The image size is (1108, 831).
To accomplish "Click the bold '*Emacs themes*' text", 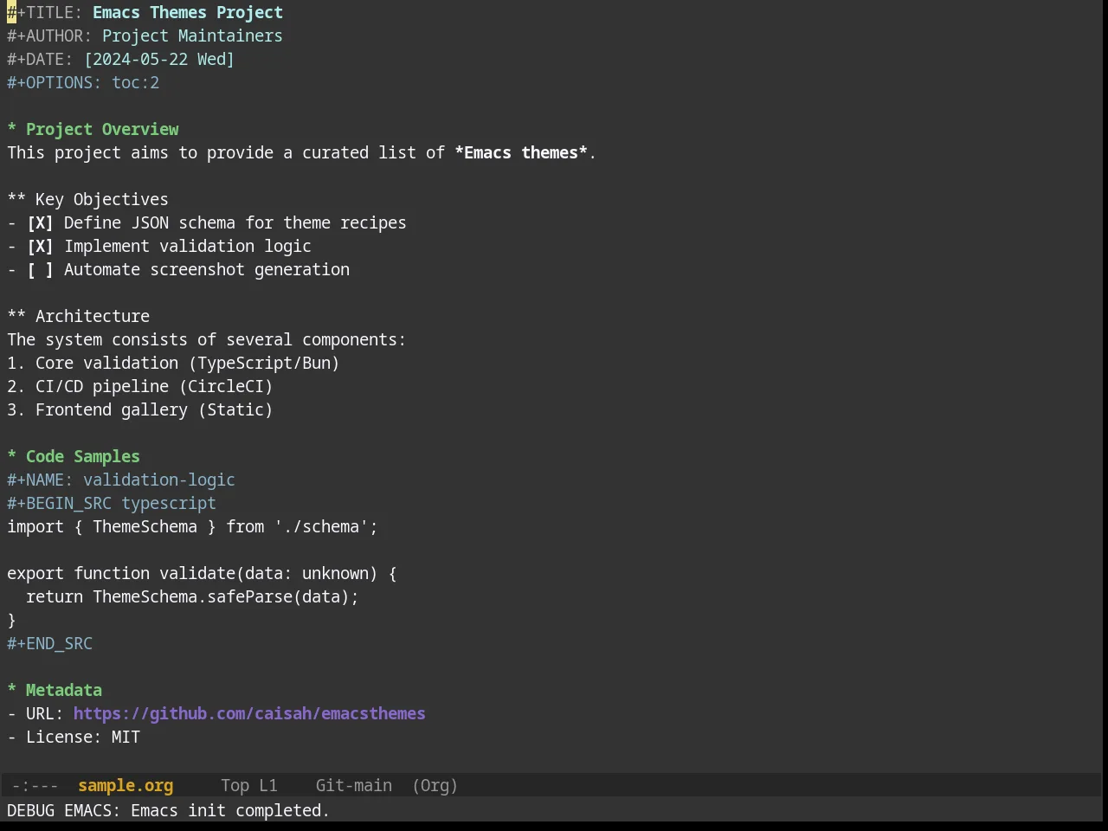I will point(521,152).
